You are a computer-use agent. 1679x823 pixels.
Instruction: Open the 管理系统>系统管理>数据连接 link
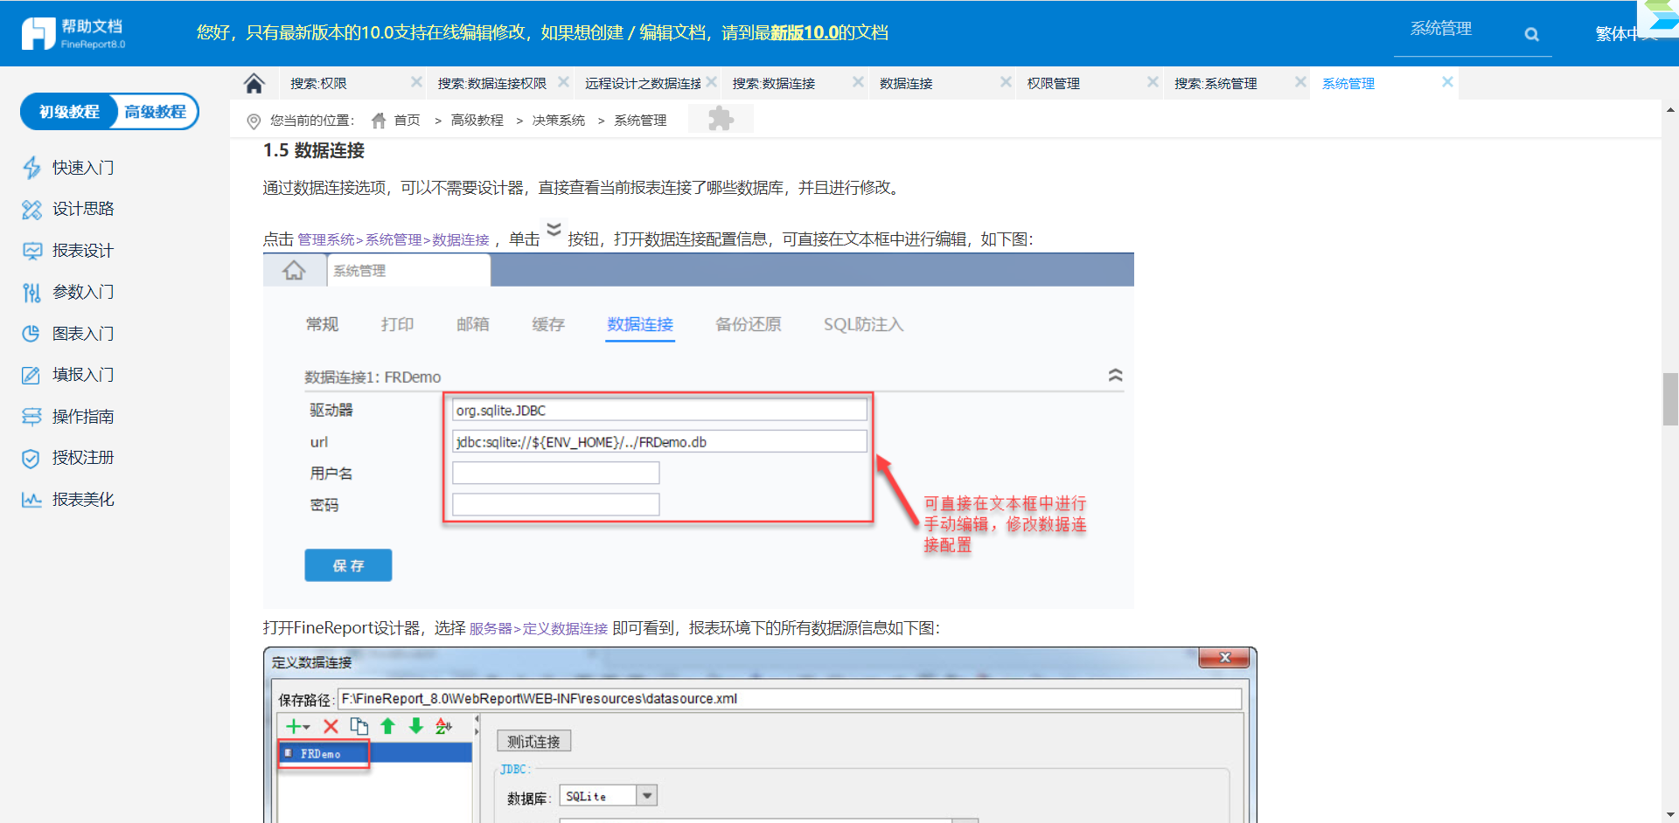(394, 240)
